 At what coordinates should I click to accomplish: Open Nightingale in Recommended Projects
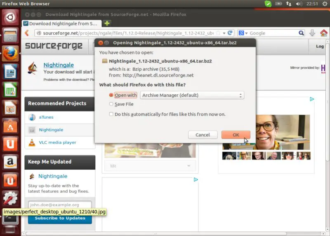tap(51, 130)
